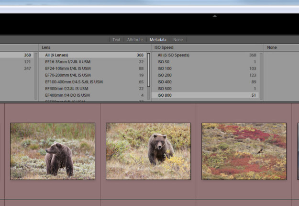Viewport: 299px width, 206px height.
Task: Open the Attribute filter tab
Action: pyautogui.click(x=135, y=40)
